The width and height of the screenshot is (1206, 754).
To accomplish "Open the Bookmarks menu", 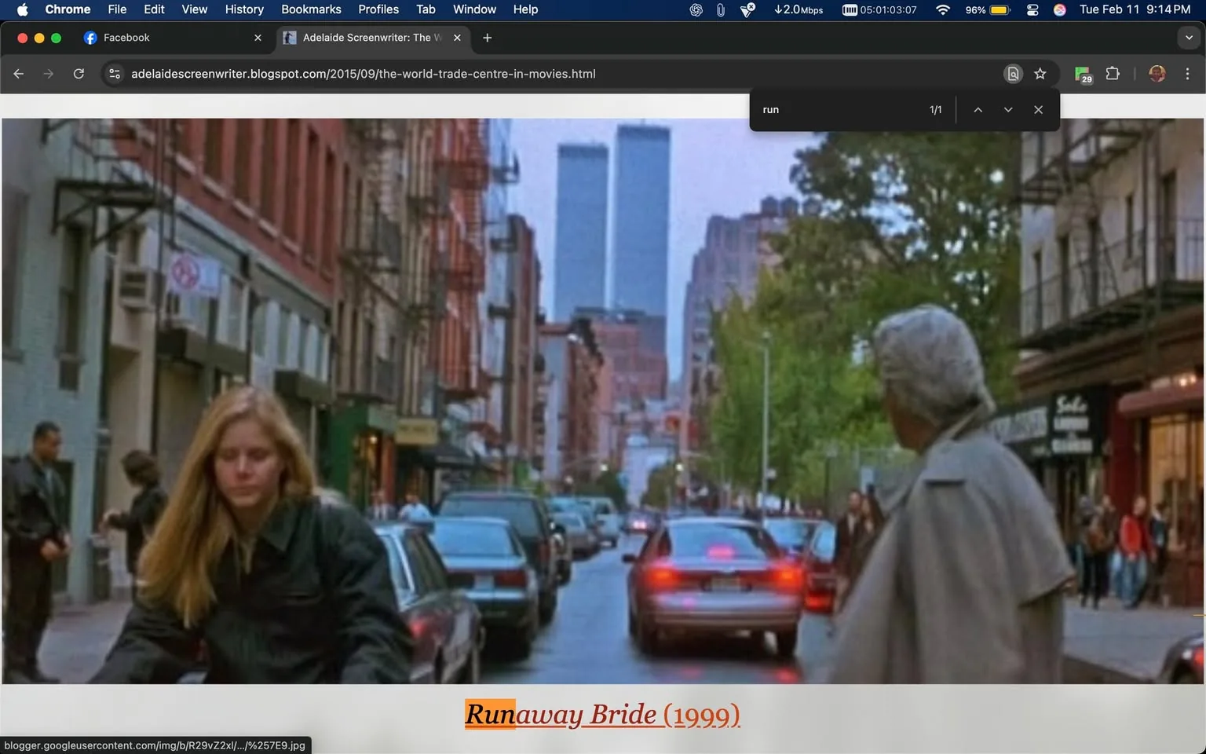I will [311, 9].
